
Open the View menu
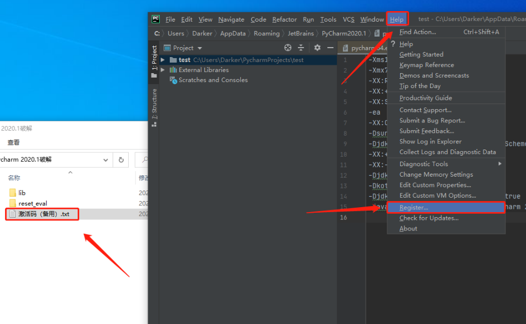(x=205, y=19)
